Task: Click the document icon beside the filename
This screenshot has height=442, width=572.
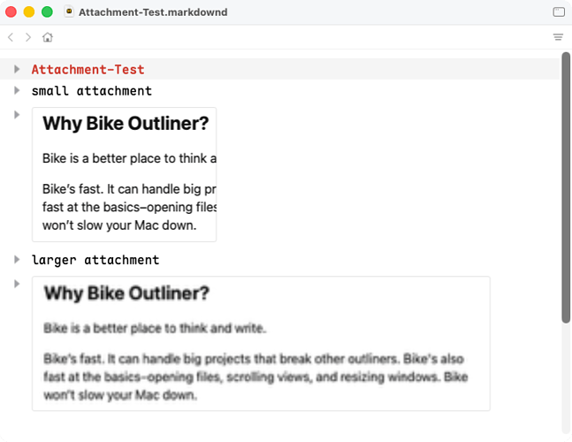Action: [69, 11]
